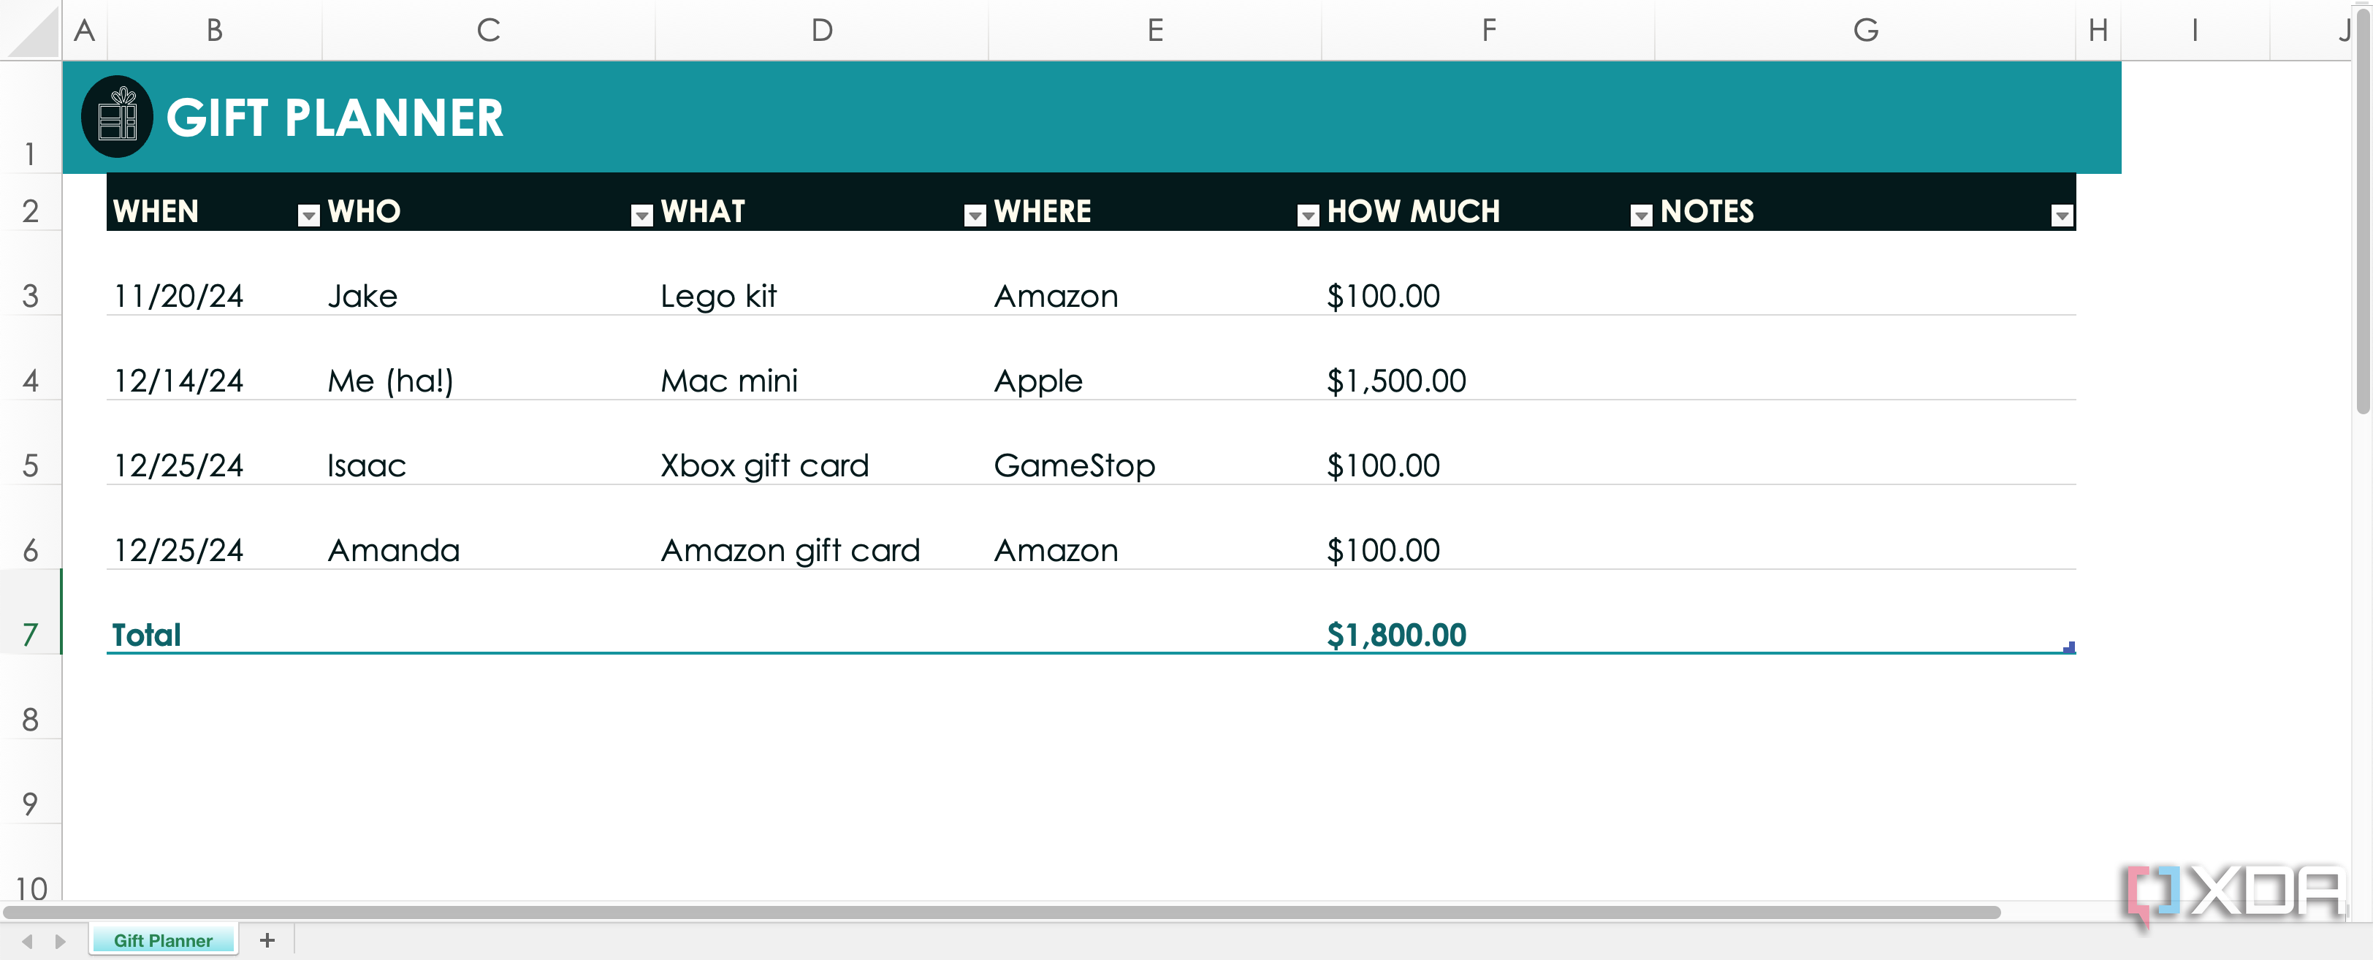Open the WHO column filter dropdown
Screen dimensions: 2373x960
642,215
